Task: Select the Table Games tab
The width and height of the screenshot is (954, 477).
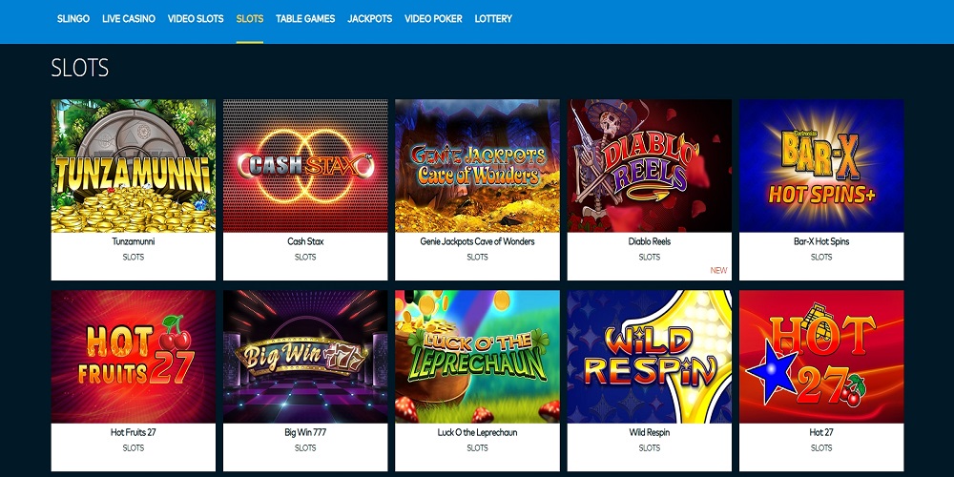Action: (x=305, y=19)
